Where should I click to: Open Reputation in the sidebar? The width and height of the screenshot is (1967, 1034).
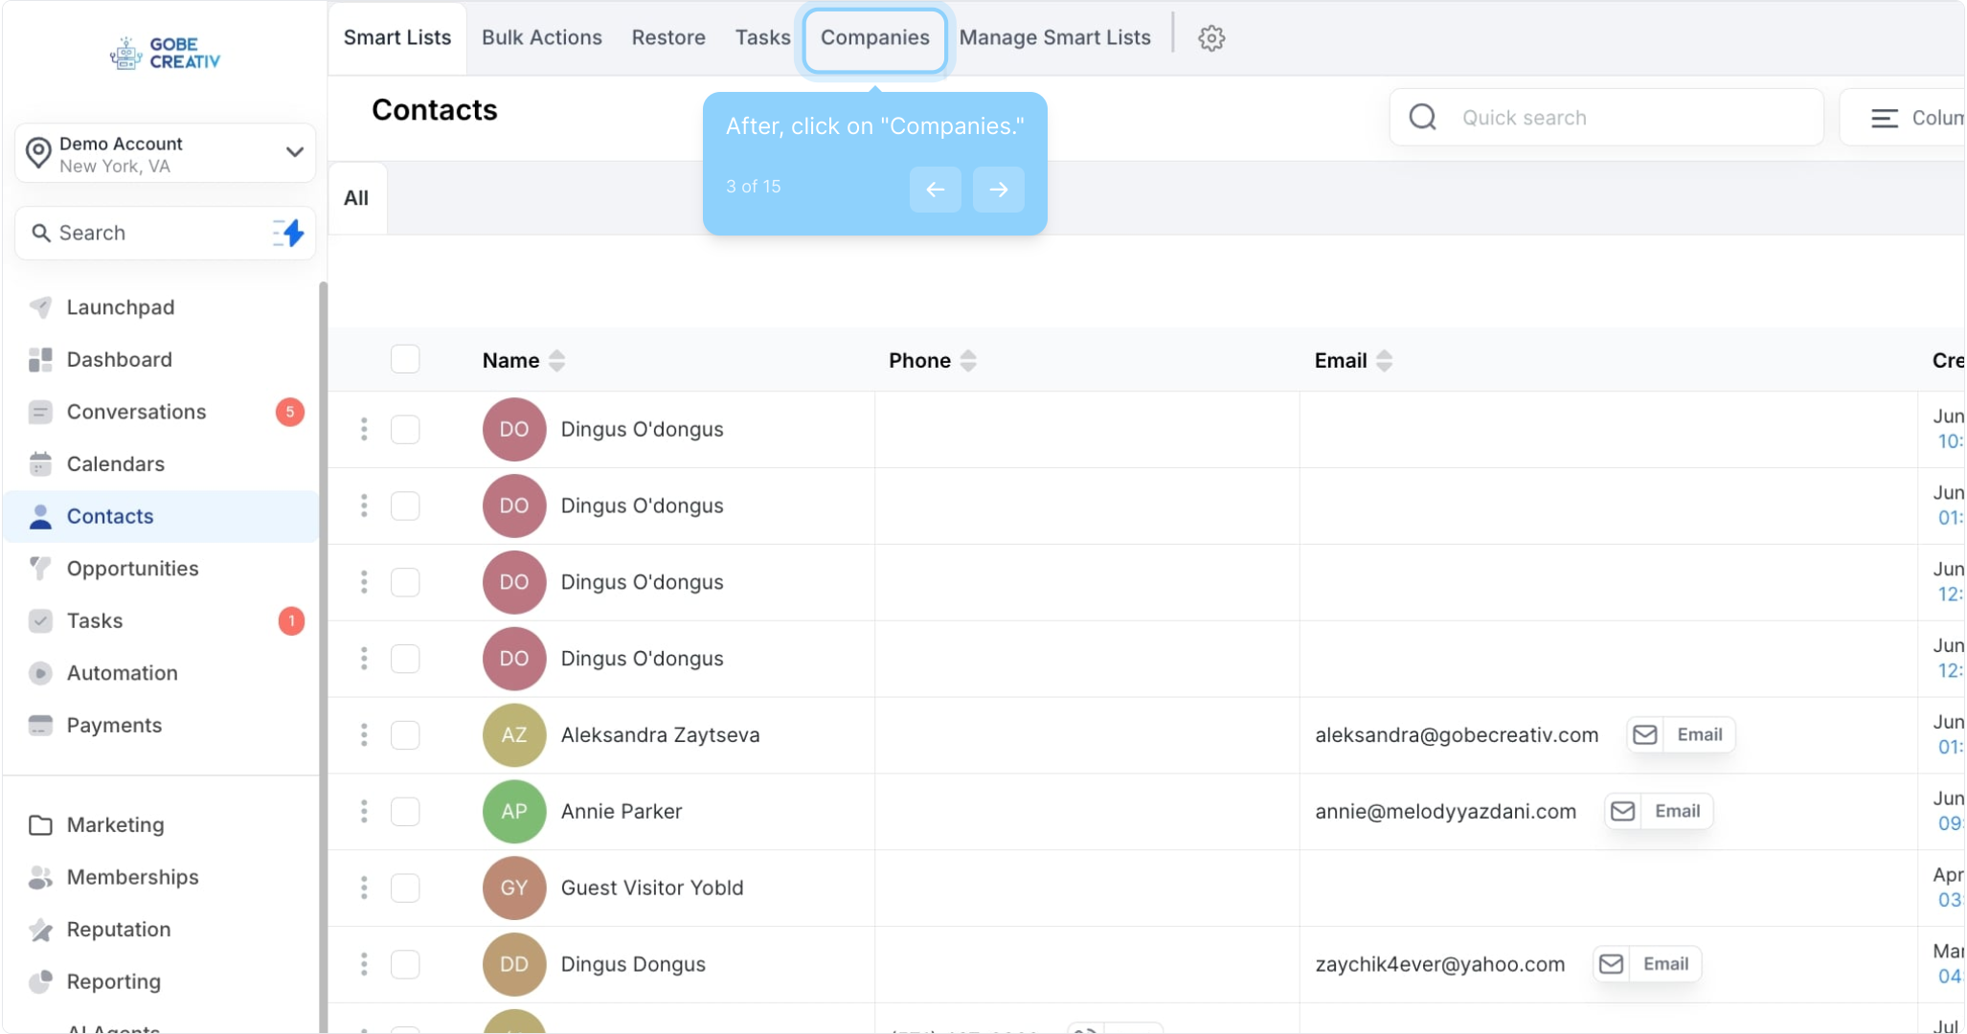(x=119, y=930)
